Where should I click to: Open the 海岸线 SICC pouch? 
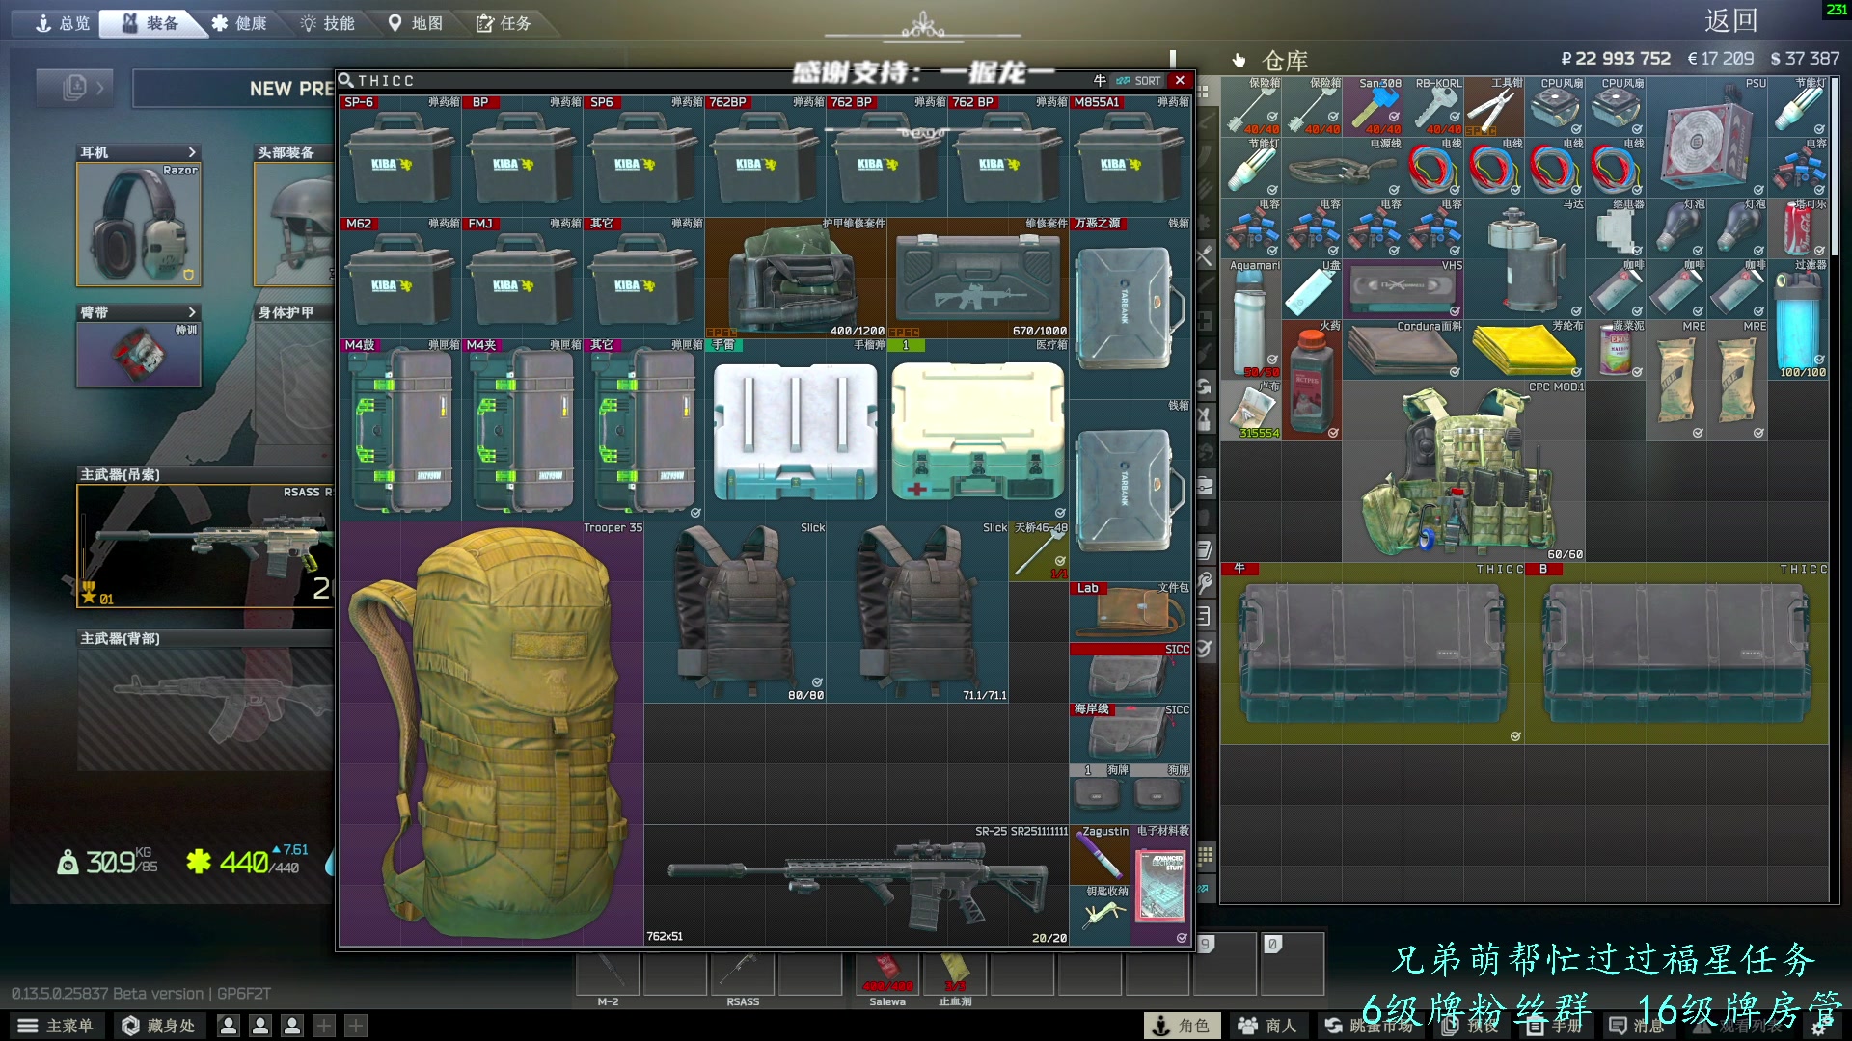pos(1130,733)
